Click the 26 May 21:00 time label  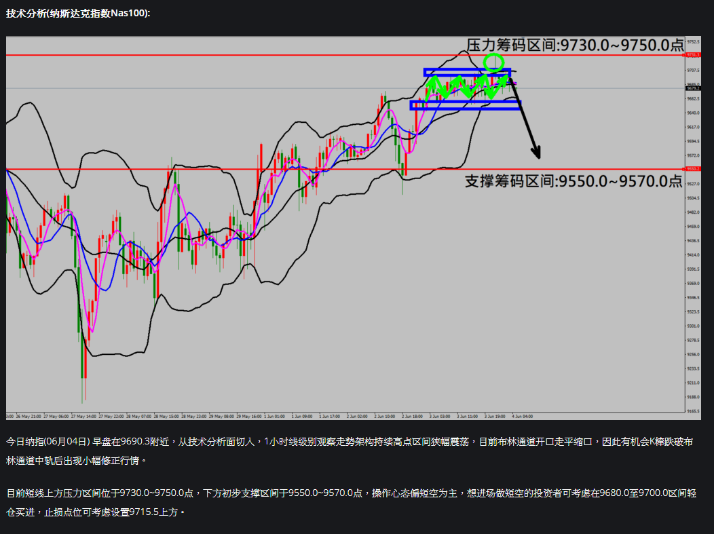point(29,416)
